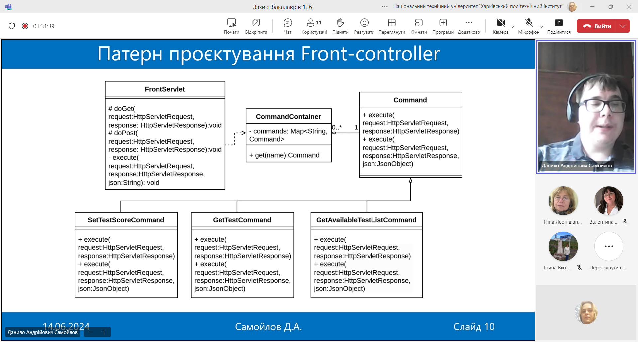Open breakout Кімнати icon
Image resolution: width=638 pixels, height=342 pixels.
coord(419,26)
